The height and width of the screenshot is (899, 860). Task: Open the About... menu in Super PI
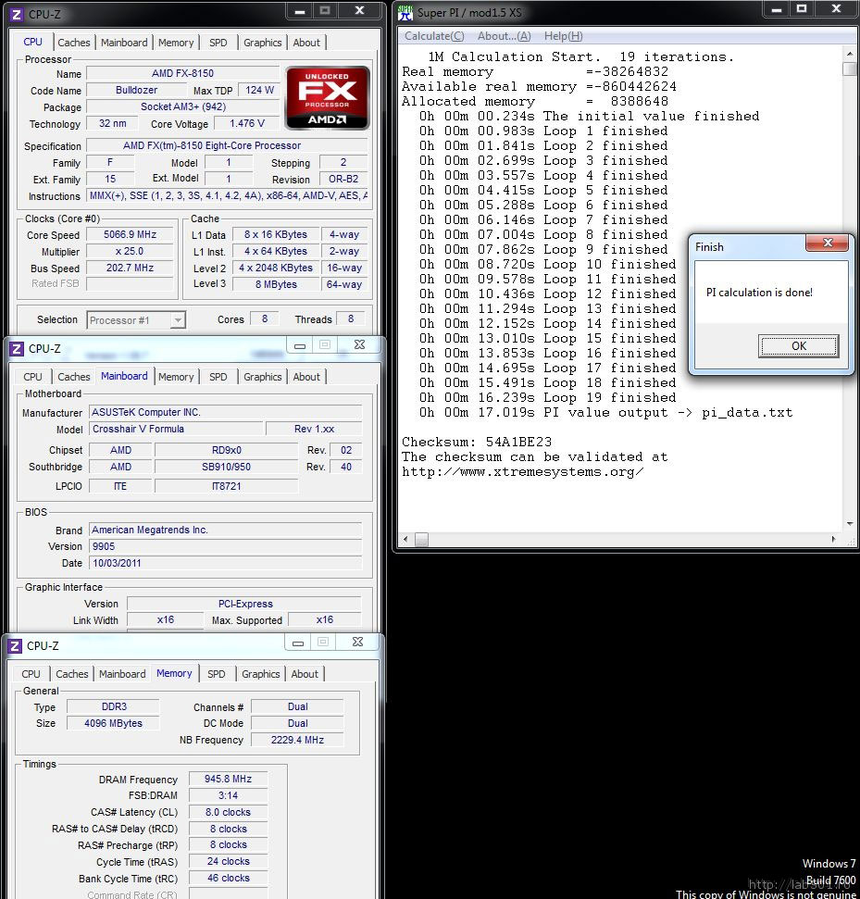pyautogui.click(x=504, y=36)
